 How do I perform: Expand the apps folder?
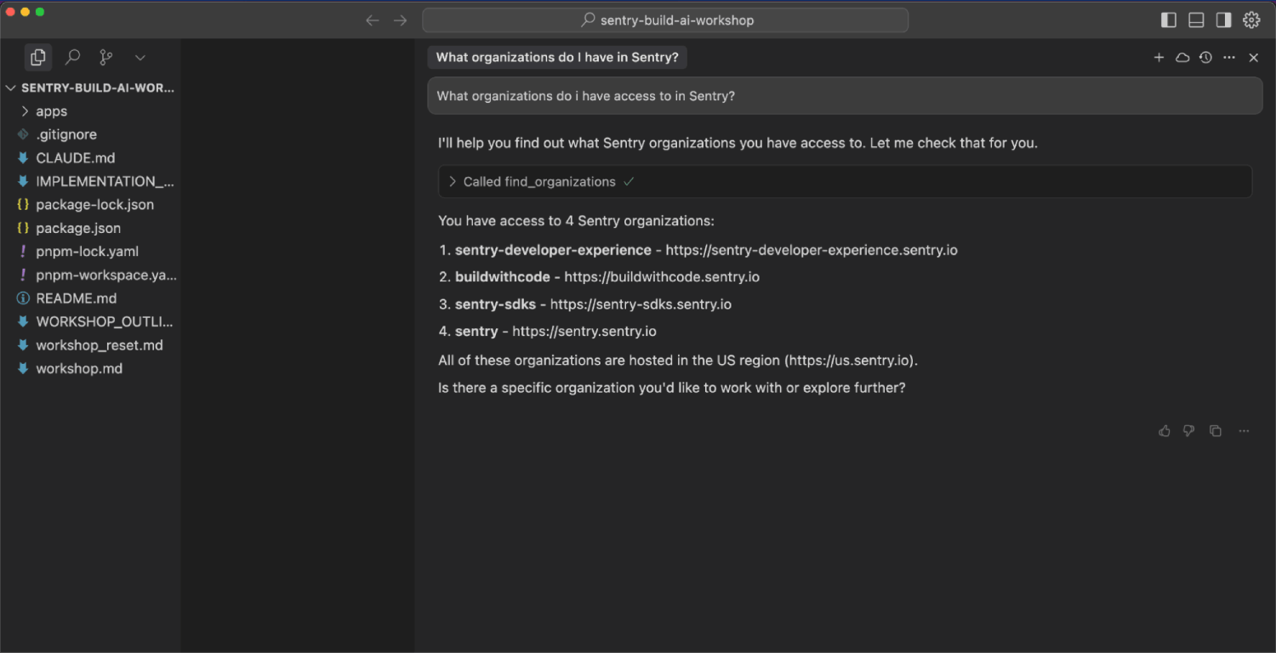coord(51,111)
